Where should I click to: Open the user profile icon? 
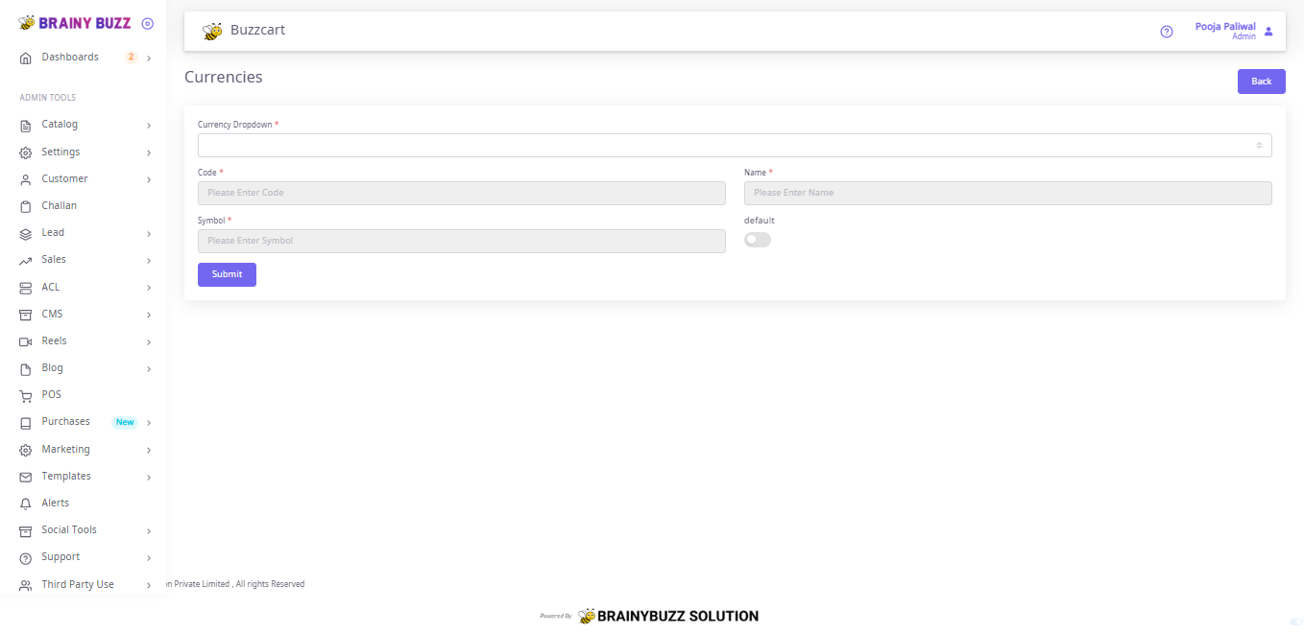click(1268, 32)
